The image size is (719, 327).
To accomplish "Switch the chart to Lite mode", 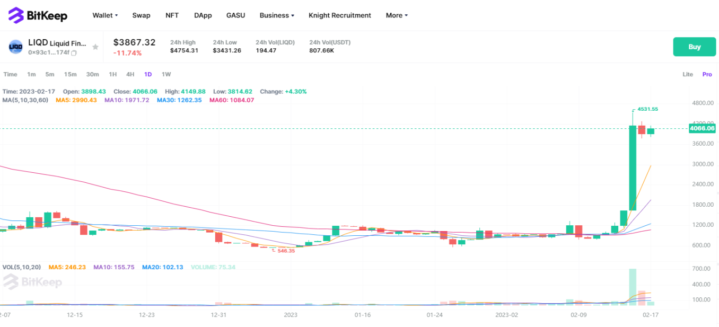I will pyautogui.click(x=688, y=74).
